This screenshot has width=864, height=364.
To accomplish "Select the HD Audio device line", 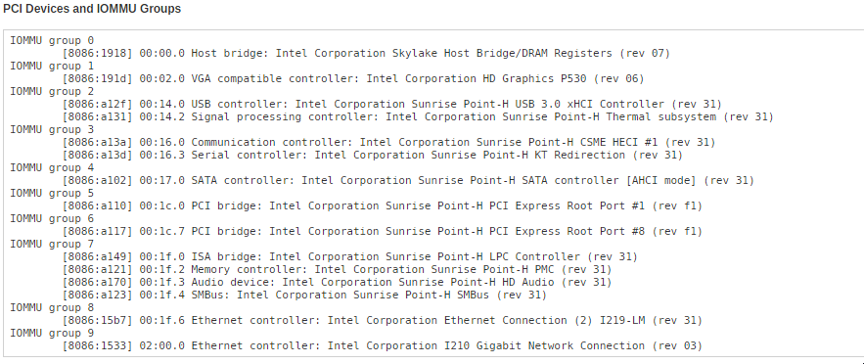I will click(337, 282).
